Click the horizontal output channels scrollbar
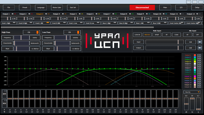The width and height of the screenshot is (204, 115). click(x=77, y=27)
